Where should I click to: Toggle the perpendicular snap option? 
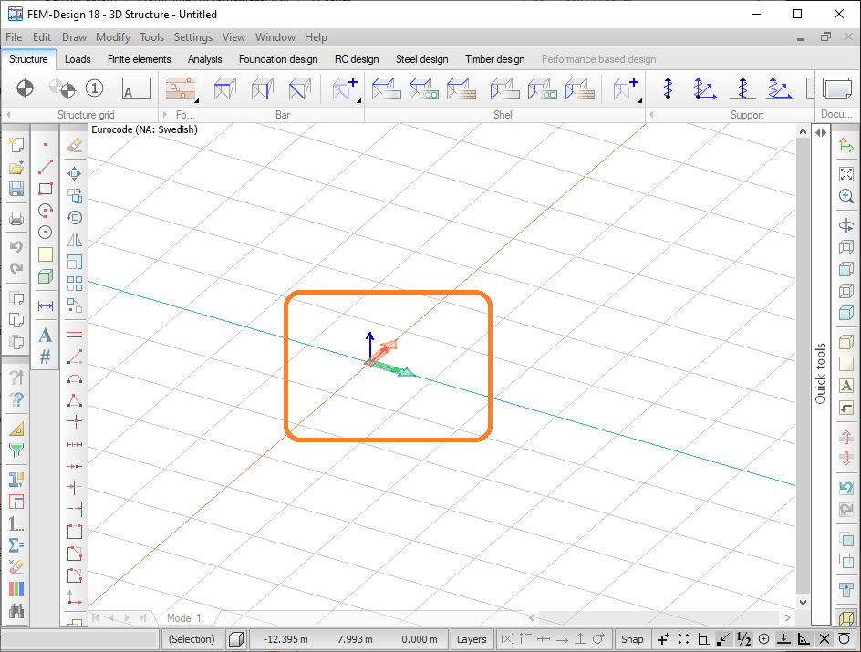pos(784,639)
